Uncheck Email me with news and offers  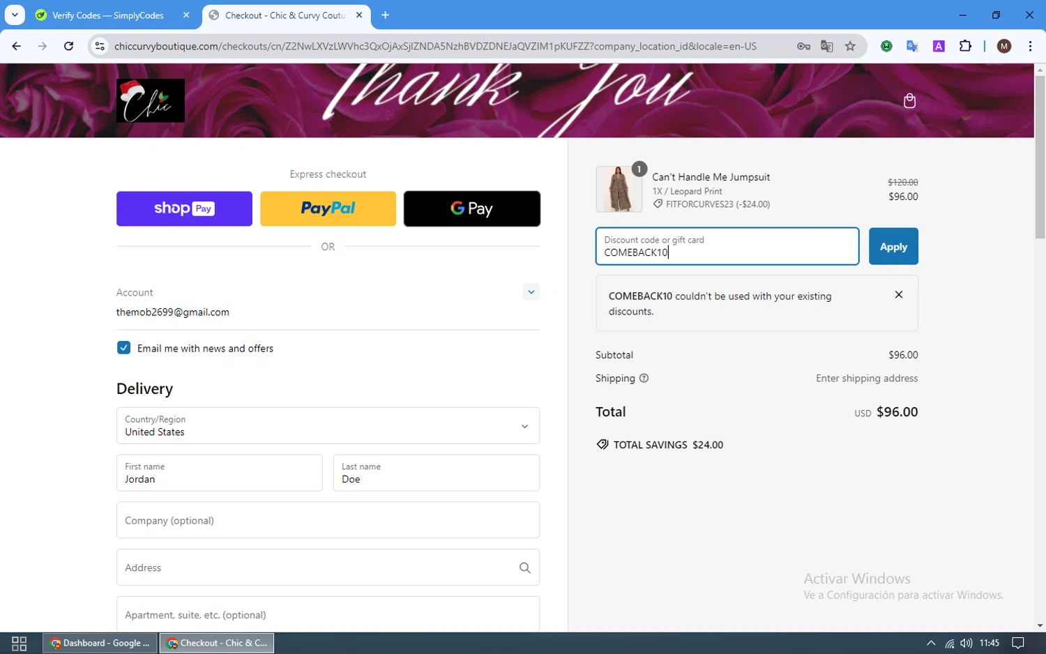point(123,348)
